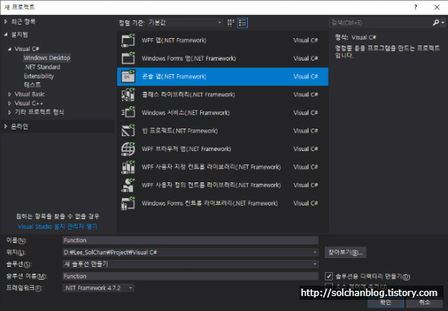Open the 정렬 기준 dropdown
Screen dimensions: 448x311
coord(184,22)
